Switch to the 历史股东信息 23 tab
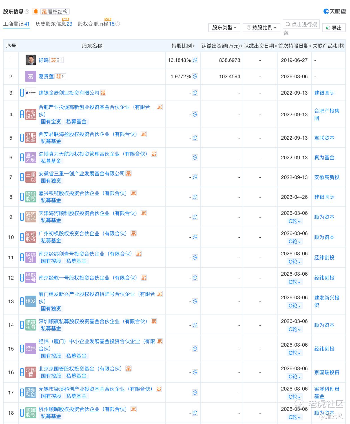 (54, 24)
